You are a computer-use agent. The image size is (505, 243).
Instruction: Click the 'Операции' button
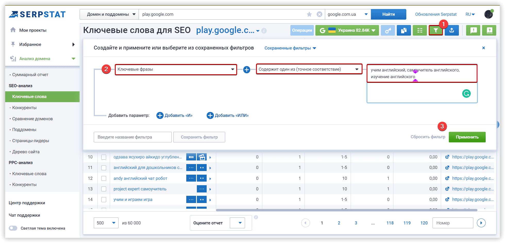[302, 30]
